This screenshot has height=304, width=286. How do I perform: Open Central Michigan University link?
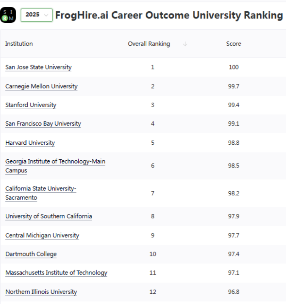tap(42, 235)
